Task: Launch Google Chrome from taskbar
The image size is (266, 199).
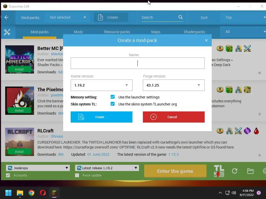Action: [31, 193]
